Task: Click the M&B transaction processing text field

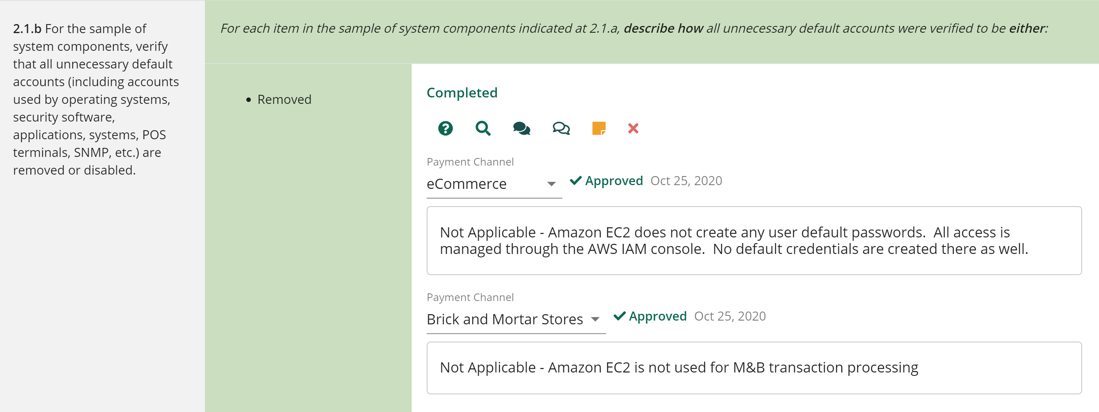Action: pos(753,368)
